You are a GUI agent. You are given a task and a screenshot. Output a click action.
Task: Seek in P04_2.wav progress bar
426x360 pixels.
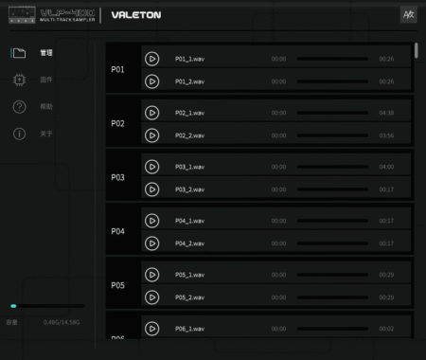[x=332, y=243]
